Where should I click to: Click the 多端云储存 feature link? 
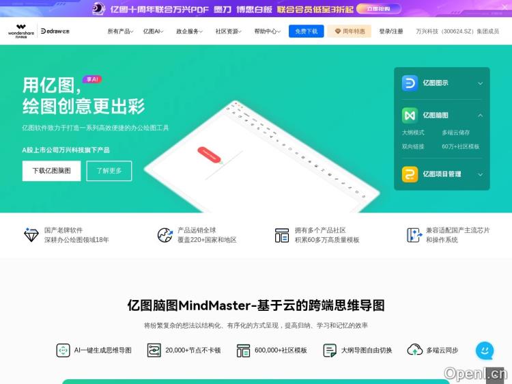click(x=456, y=133)
